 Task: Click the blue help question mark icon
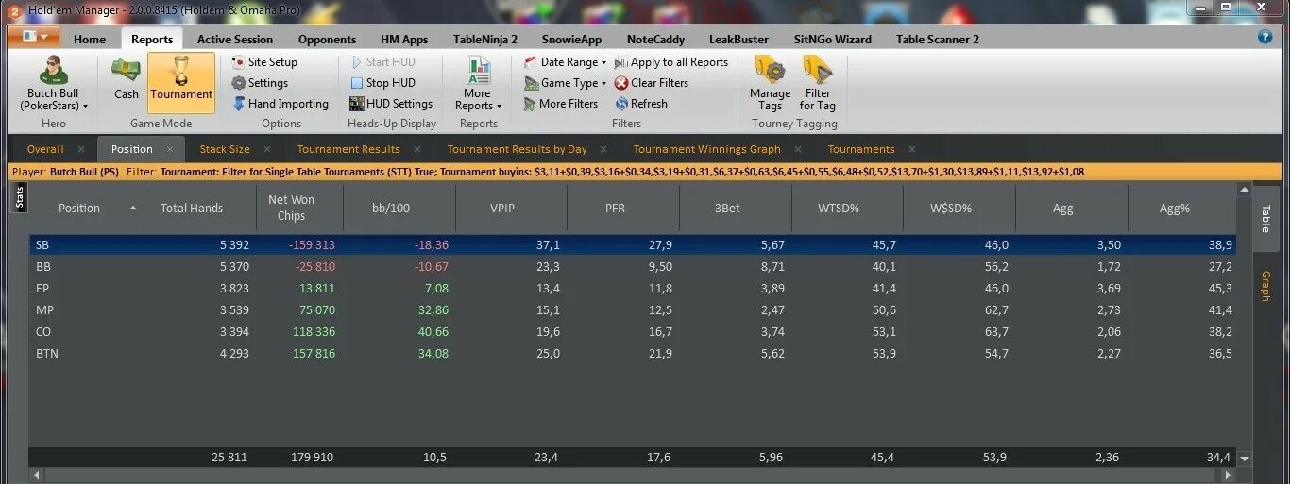pos(1265,37)
